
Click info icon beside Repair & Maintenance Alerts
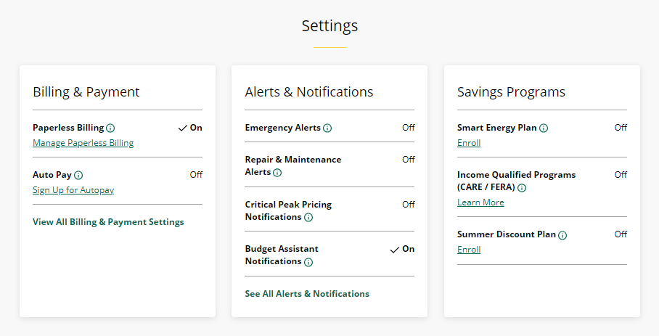tap(277, 173)
